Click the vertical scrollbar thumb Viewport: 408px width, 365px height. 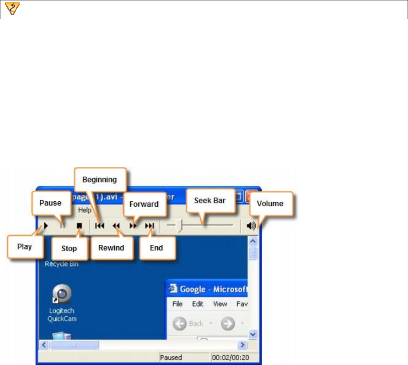pos(253,253)
